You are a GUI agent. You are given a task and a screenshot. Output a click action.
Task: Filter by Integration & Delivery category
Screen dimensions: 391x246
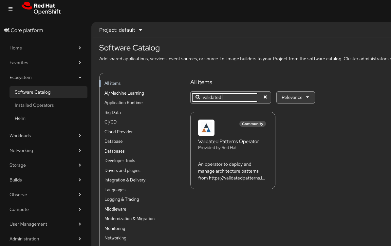125,180
